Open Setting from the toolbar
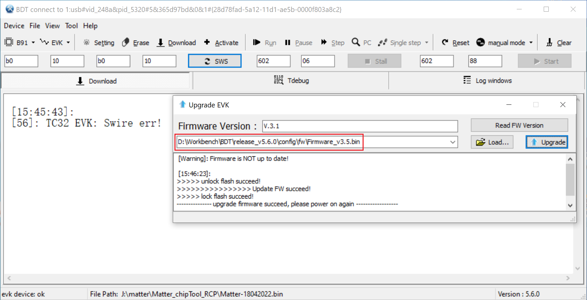 pyautogui.click(x=99, y=43)
